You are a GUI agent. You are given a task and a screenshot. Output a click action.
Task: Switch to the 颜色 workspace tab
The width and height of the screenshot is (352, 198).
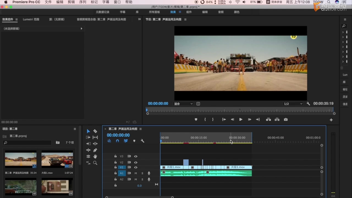coord(237,12)
